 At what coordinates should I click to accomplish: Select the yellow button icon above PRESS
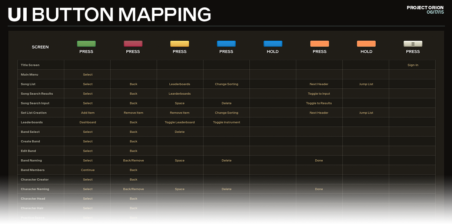click(x=180, y=44)
